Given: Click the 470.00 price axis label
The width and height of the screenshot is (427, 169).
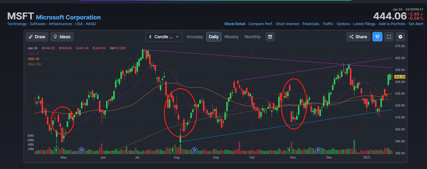Looking at the screenshot, I should coord(400,46).
